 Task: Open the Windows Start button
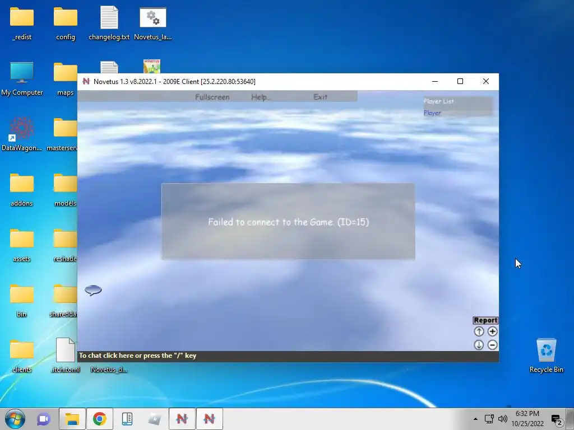(15, 419)
